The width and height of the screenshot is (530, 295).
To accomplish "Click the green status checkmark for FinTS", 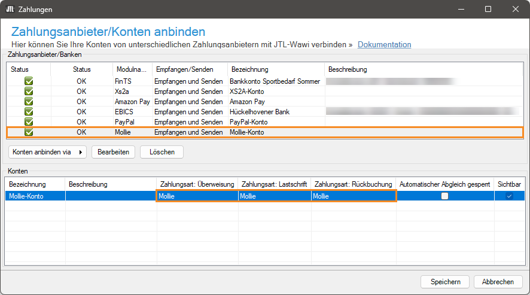I will click(x=29, y=81).
